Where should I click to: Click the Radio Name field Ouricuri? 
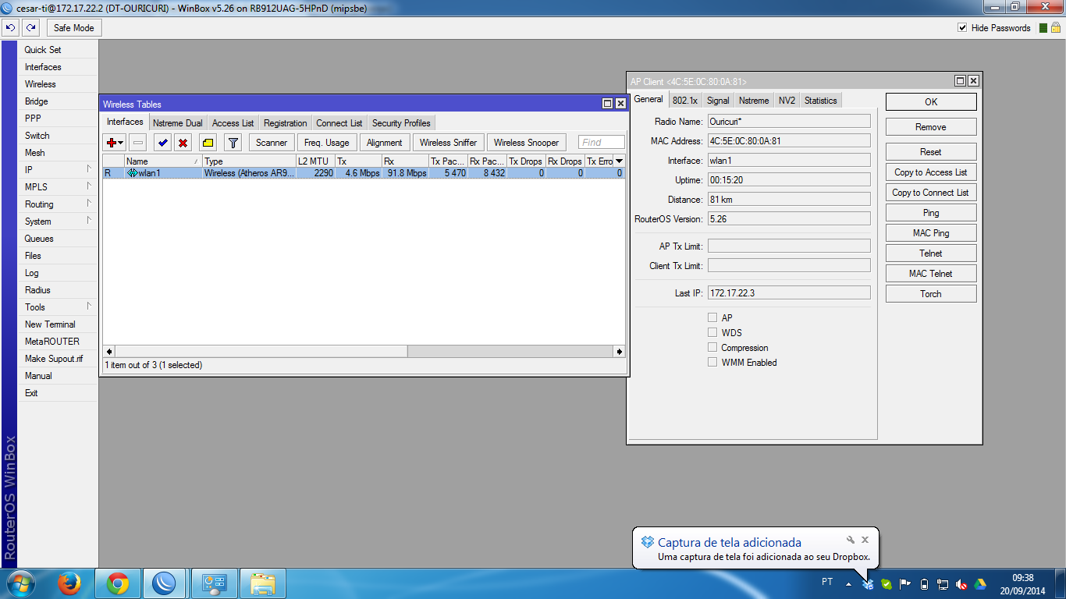coord(789,121)
